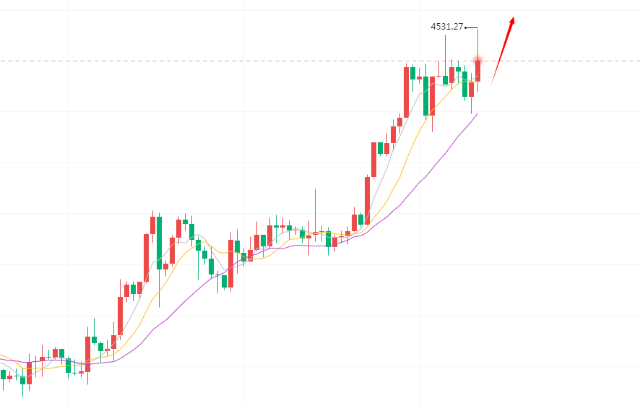Select the tall red candle first reaching the dashed line
The width and height of the screenshot is (640, 406).
pyautogui.click(x=406, y=92)
